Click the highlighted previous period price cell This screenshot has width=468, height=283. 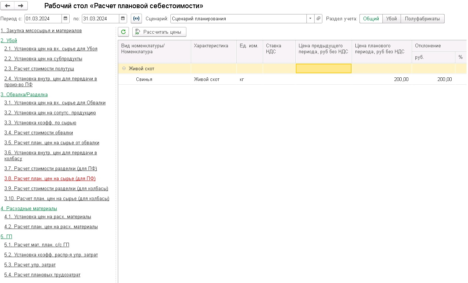tap(323, 68)
